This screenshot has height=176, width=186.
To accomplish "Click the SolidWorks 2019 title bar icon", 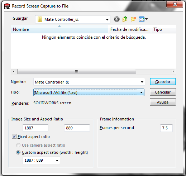I will tap(7, 6).
